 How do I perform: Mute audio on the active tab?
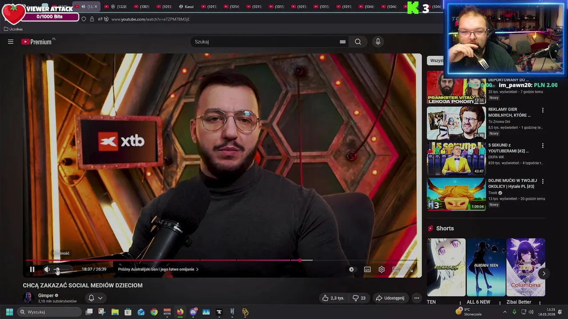(83, 7)
